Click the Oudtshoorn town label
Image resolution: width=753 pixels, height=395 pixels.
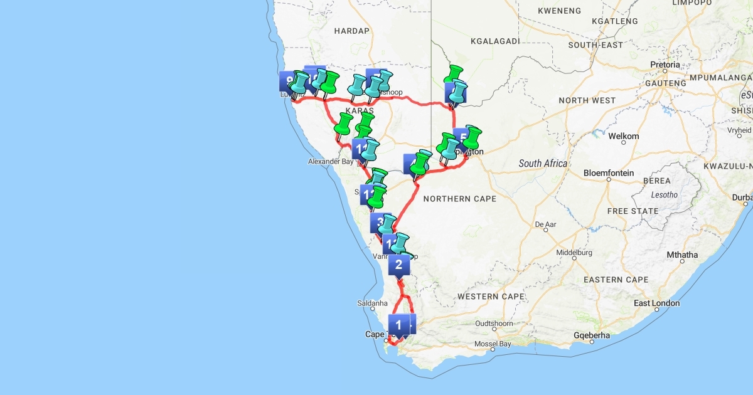[495, 324]
